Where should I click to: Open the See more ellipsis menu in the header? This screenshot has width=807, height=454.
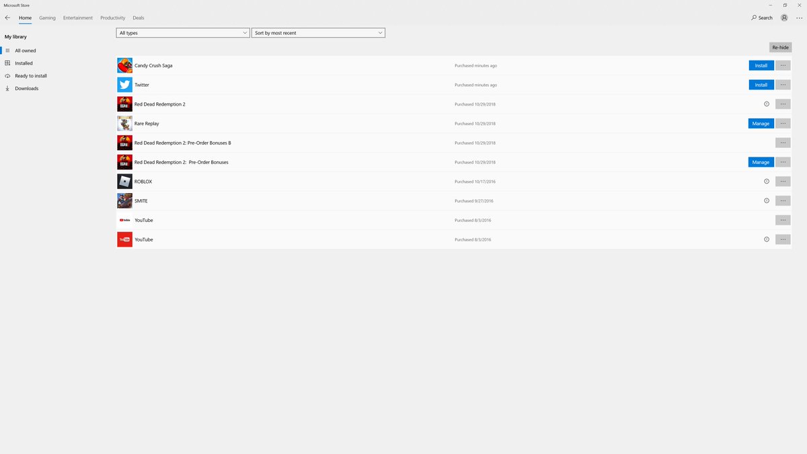[799, 17]
